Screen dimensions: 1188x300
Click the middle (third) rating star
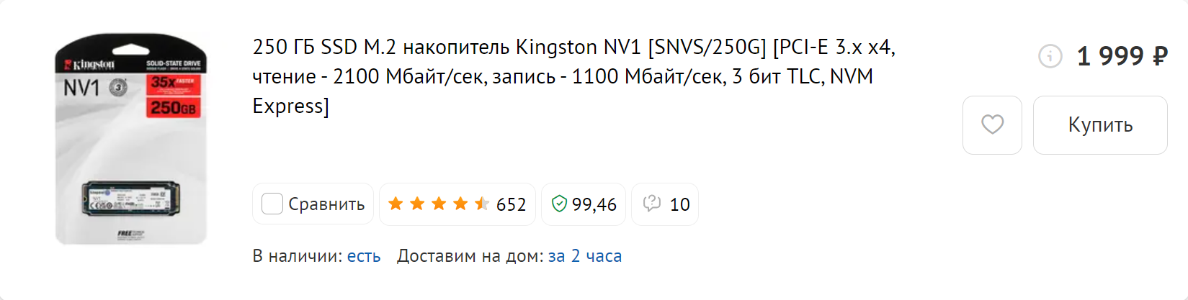coord(439,204)
